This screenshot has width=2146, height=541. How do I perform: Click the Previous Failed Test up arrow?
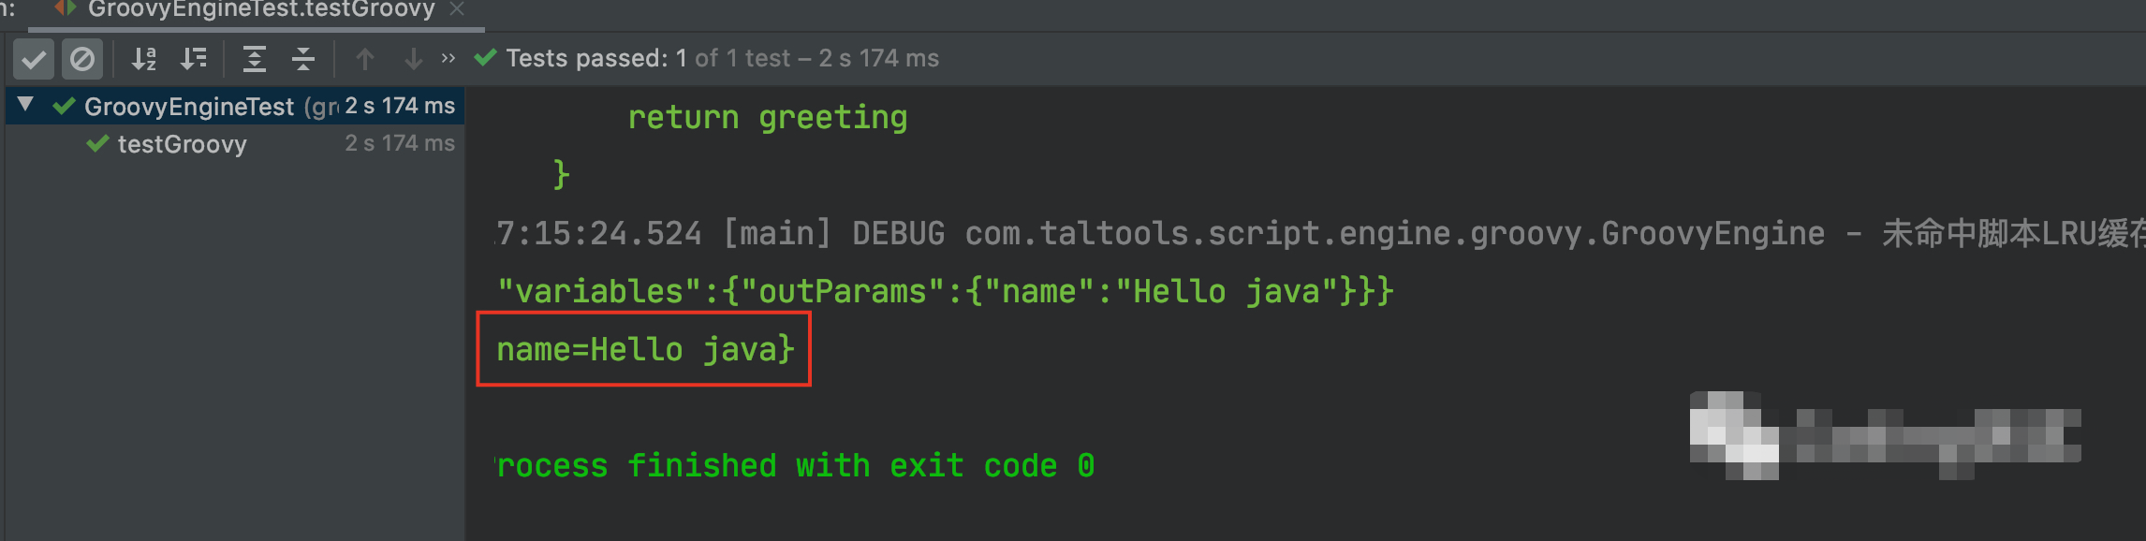pyautogui.click(x=363, y=58)
